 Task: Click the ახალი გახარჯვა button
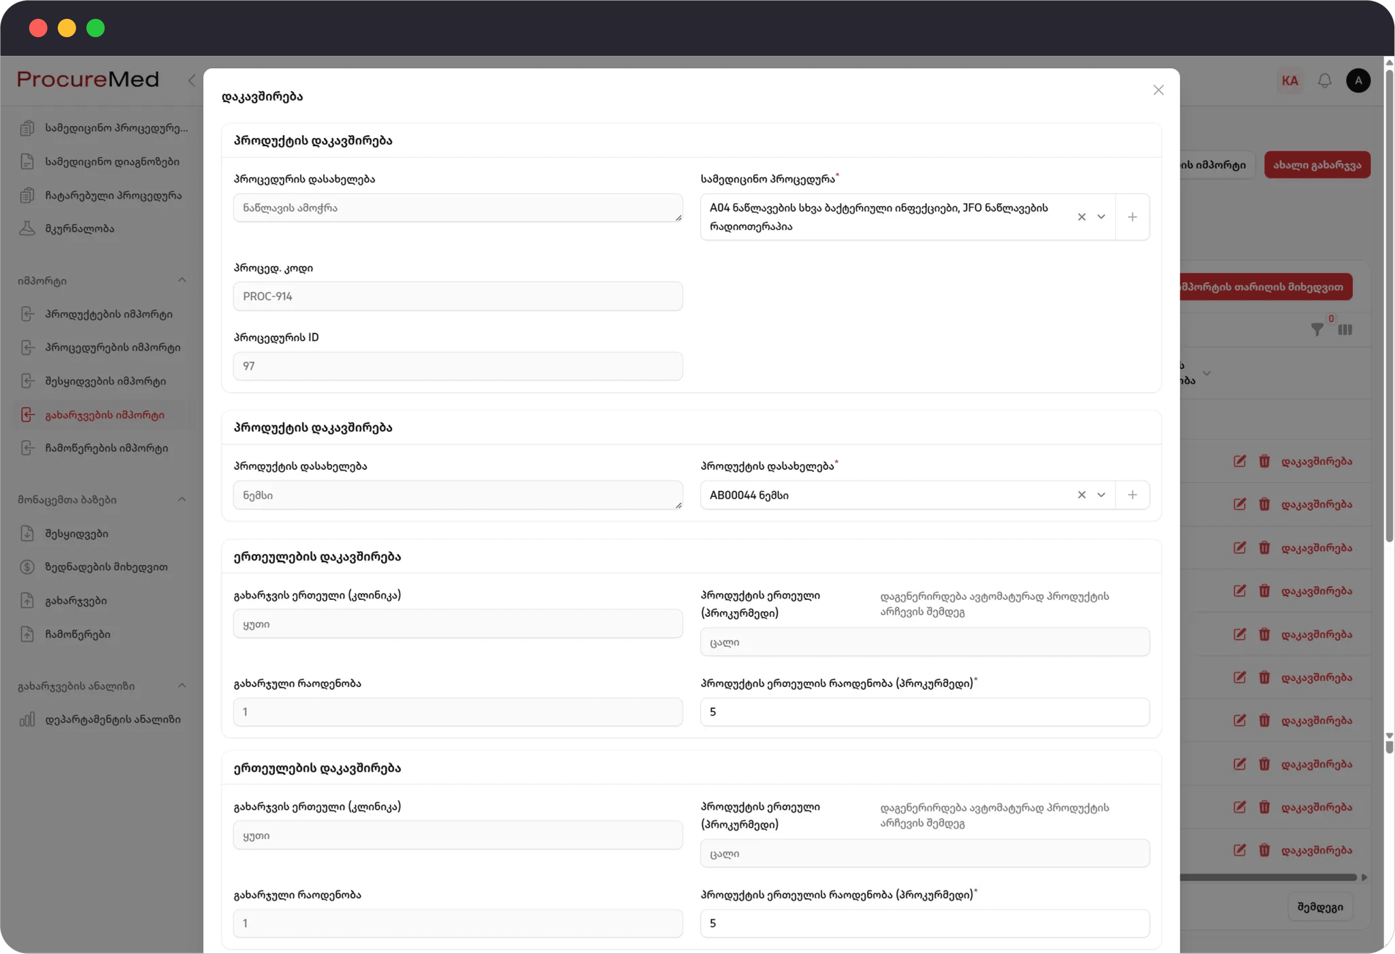click(x=1317, y=165)
